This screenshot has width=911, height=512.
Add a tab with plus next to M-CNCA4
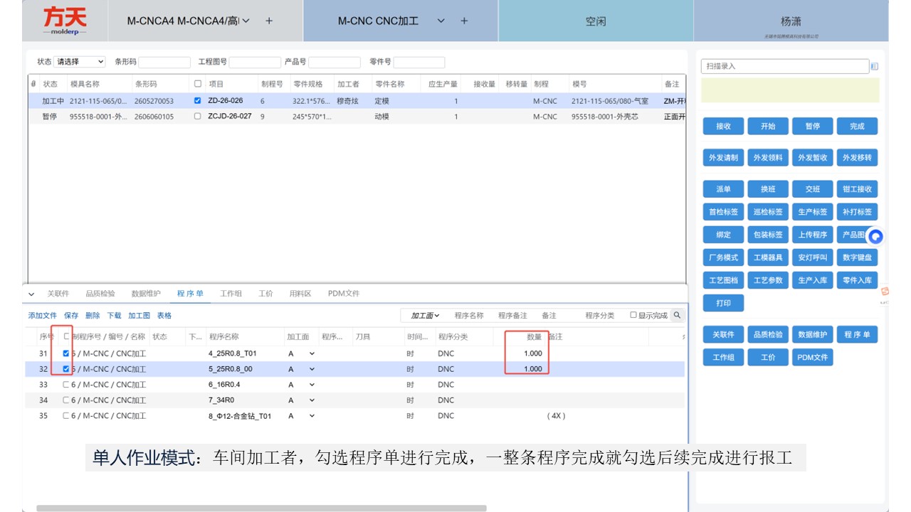click(269, 21)
